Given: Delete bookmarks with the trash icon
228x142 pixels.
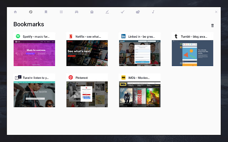Looking at the screenshot, I should coord(212,26).
